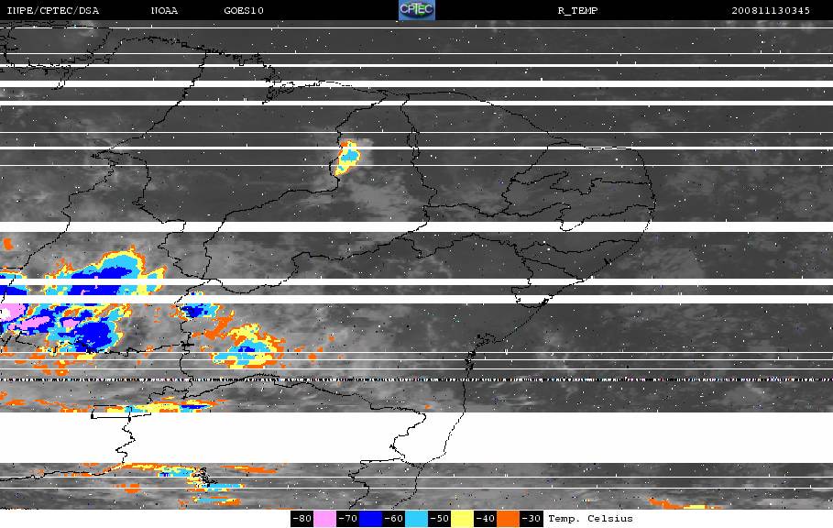Viewport: 833px width, 528px height.
Task: Click the GOES10 satellite label
Action: coord(244,11)
